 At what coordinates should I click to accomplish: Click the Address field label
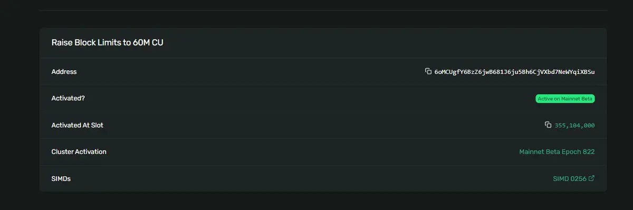64,72
